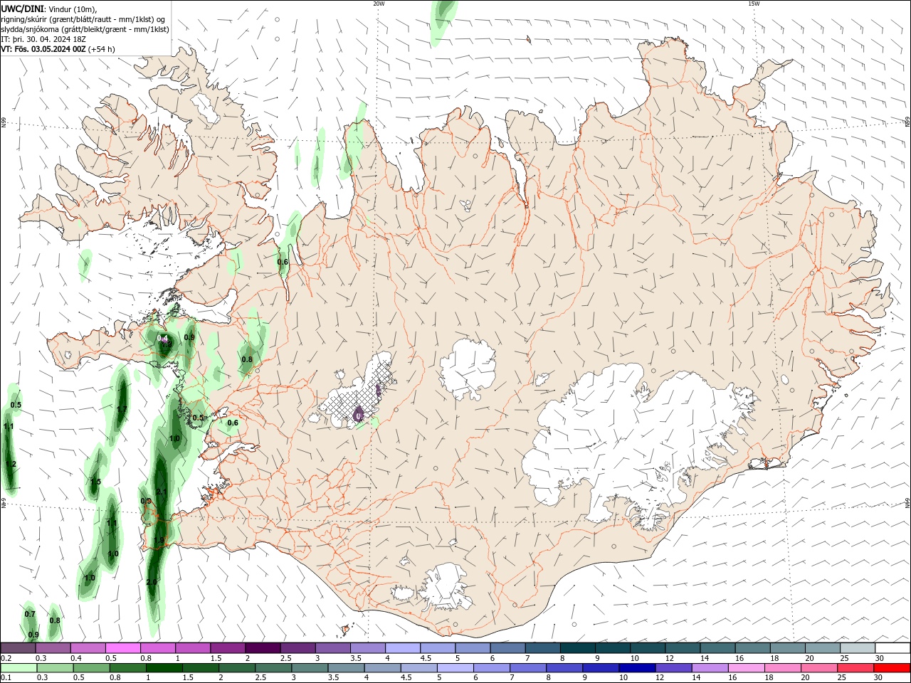The height and width of the screenshot is (683, 911).
Task: Click the valid time 'VT: Fös. 03.05.2024 00Z' text
Action: point(43,49)
